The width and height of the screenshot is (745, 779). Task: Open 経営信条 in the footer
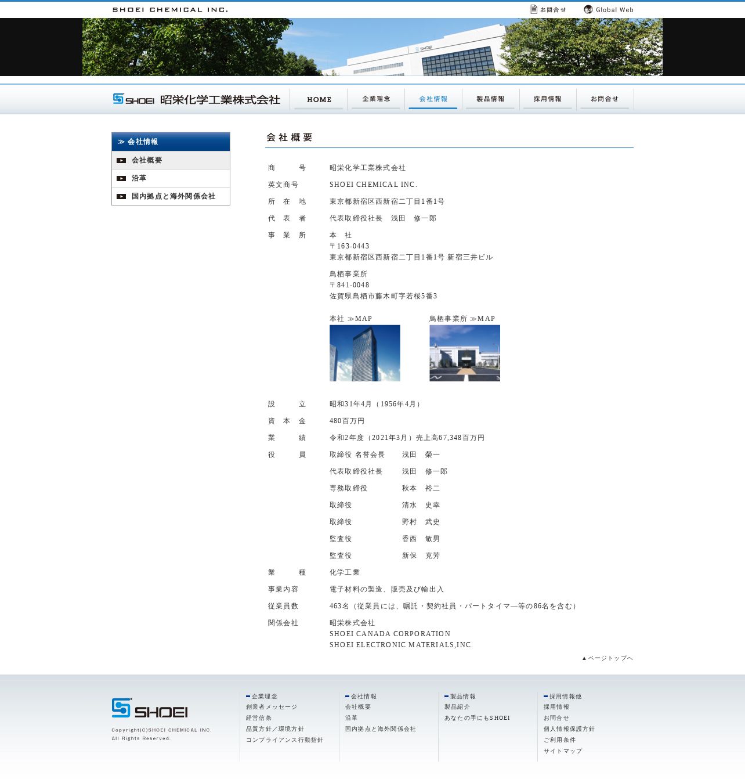[259, 718]
